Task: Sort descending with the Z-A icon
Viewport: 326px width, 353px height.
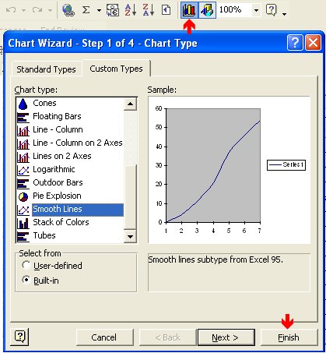Action: (x=149, y=10)
